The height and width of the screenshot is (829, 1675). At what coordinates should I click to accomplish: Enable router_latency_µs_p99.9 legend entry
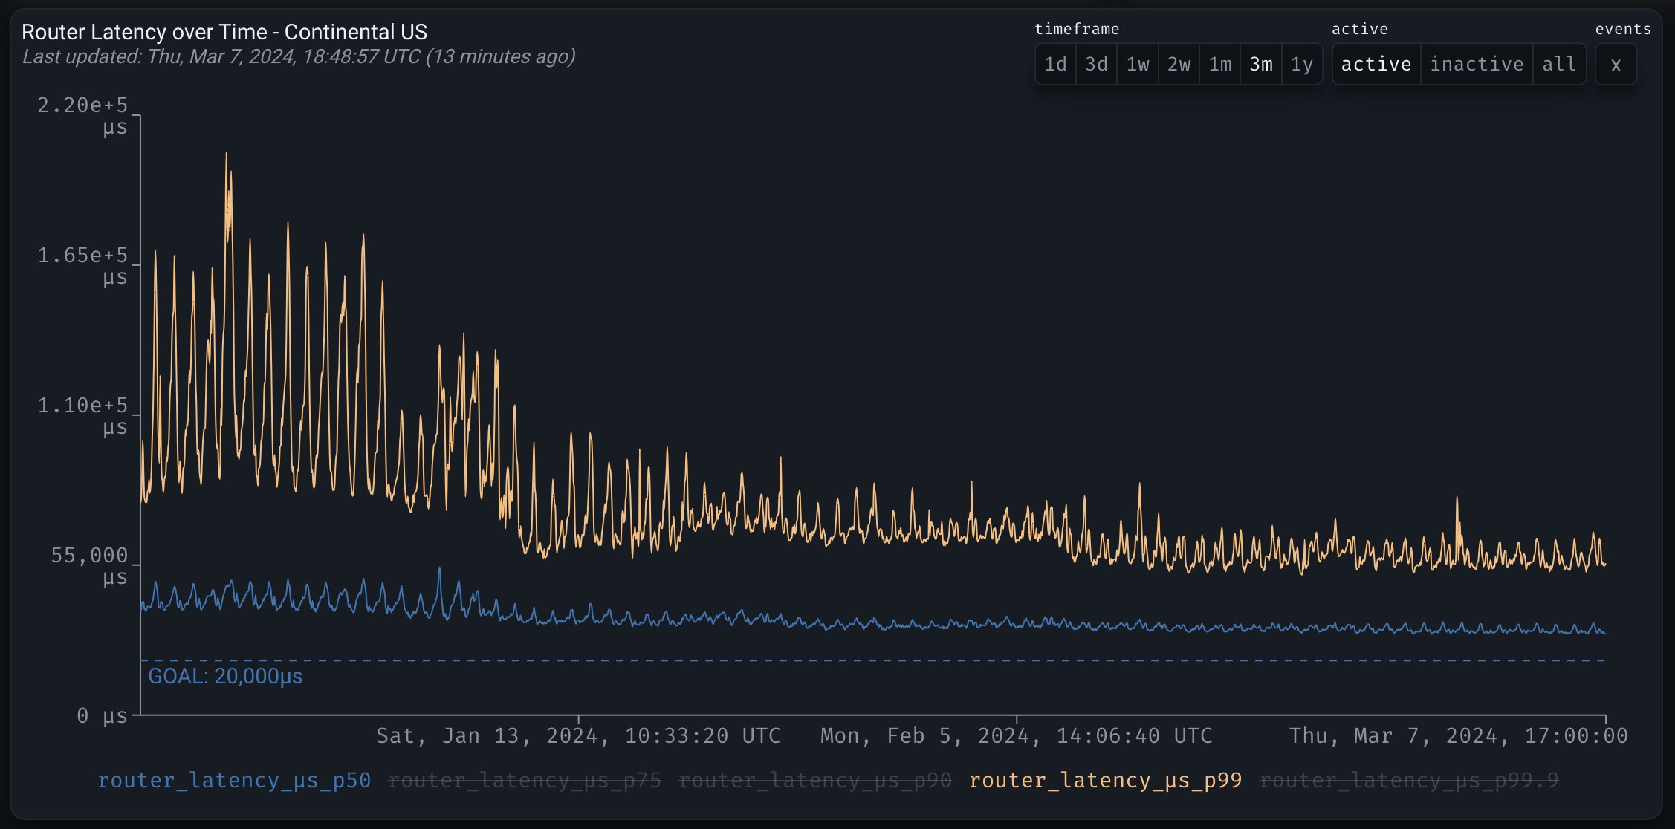[x=1408, y=780]
